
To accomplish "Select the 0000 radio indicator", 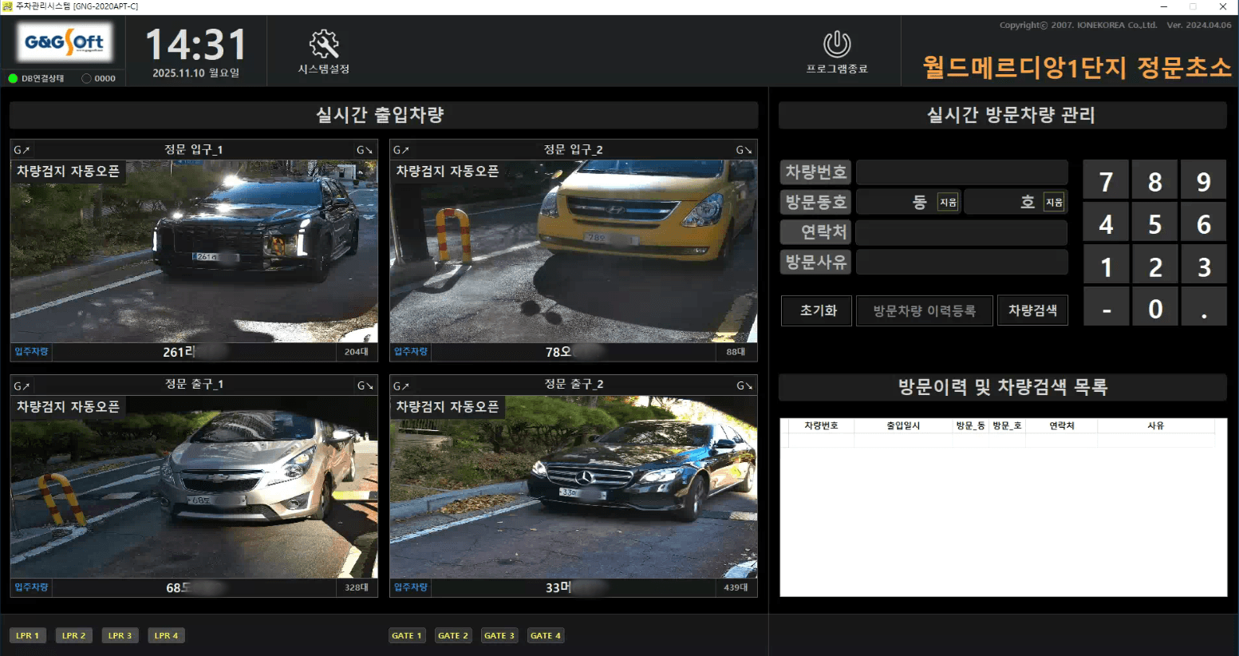I will pos(86,78).
